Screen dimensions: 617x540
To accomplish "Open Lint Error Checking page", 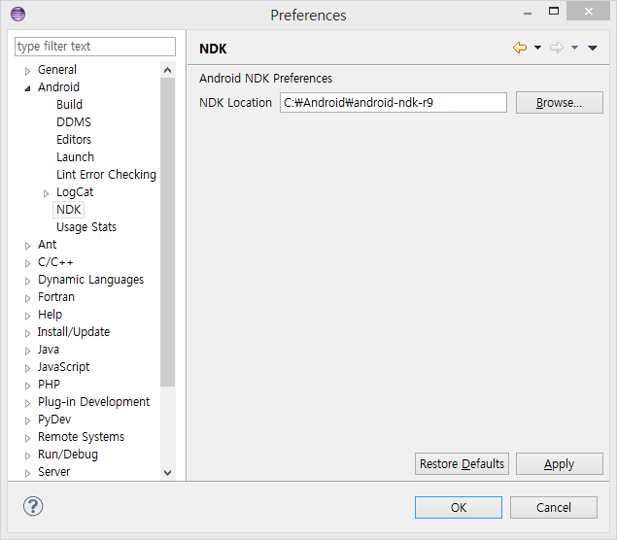I will (106, 174).
